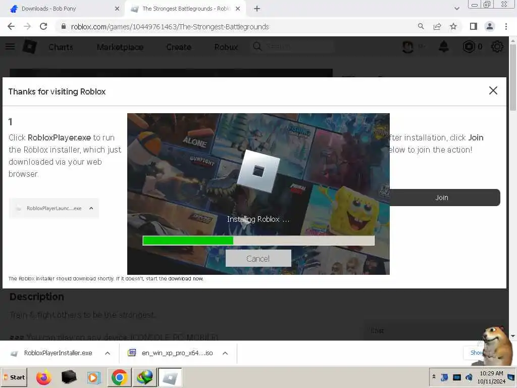Switch to Downloads - Bob Pony tab
Image resolution: width=517 pixels, height=388 pixels.
(x=63, y=9)
